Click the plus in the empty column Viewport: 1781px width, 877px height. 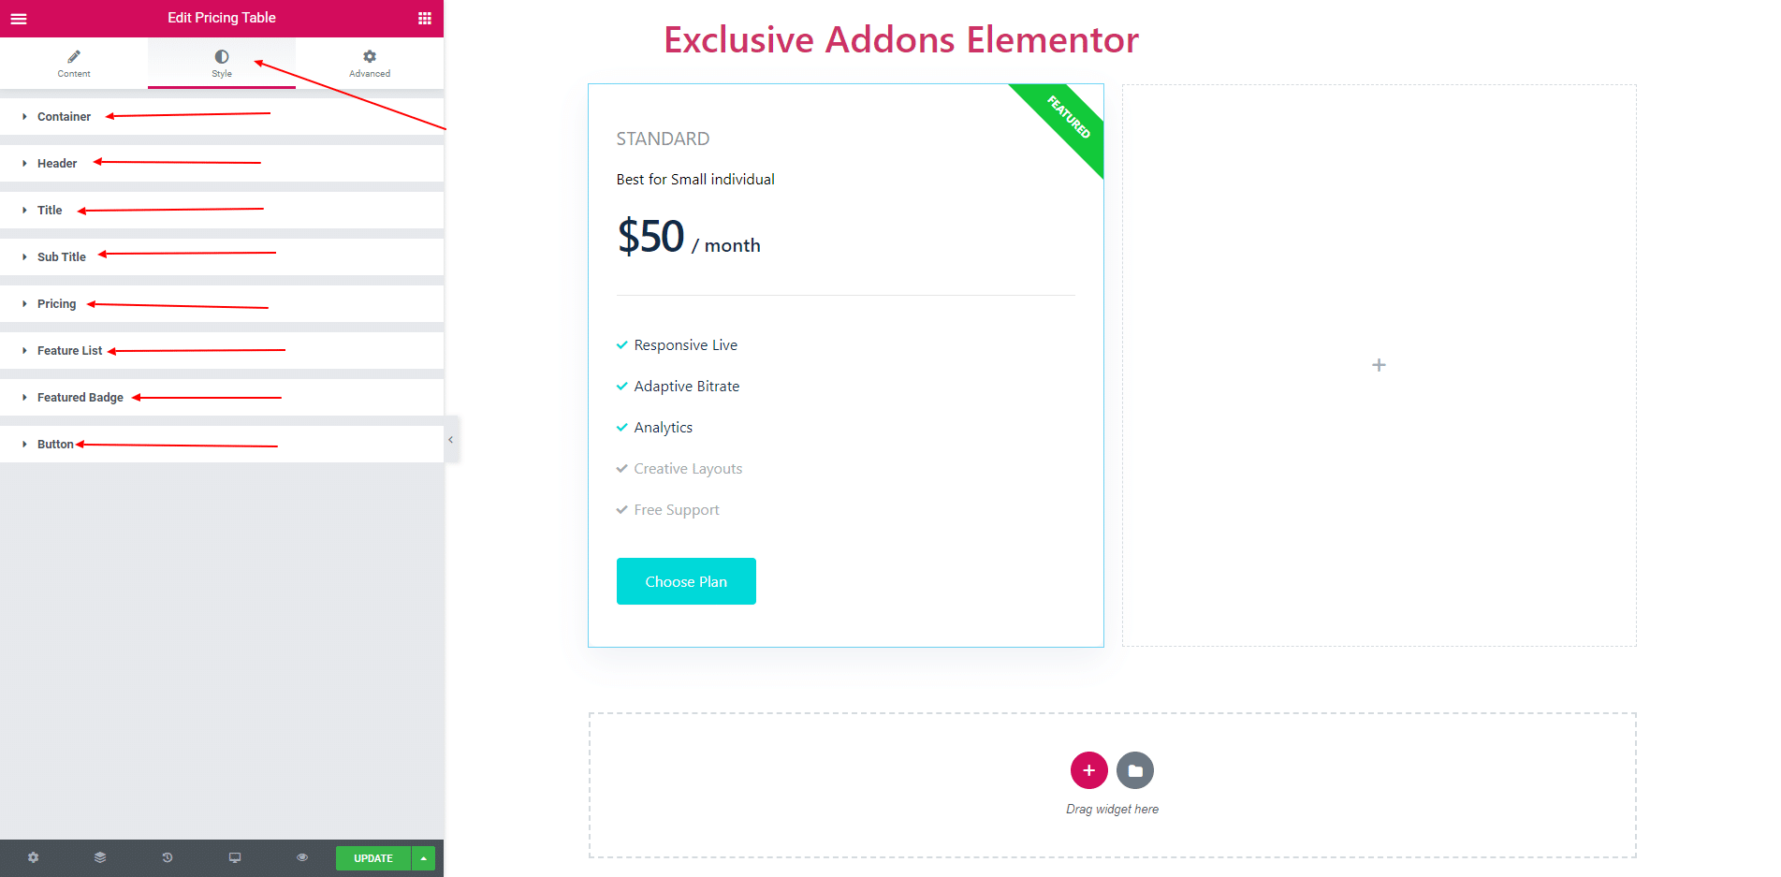pos(1379,365)
